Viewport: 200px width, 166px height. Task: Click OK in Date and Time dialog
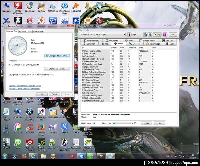pos(42,94)
